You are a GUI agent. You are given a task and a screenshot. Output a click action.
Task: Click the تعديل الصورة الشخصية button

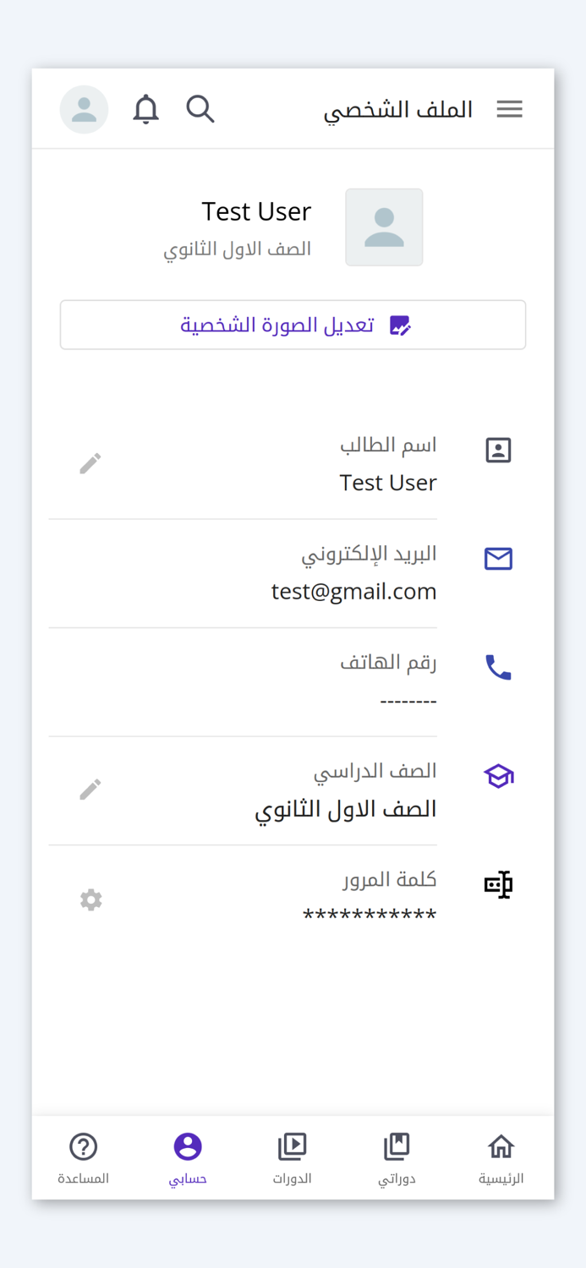point(293,325)
